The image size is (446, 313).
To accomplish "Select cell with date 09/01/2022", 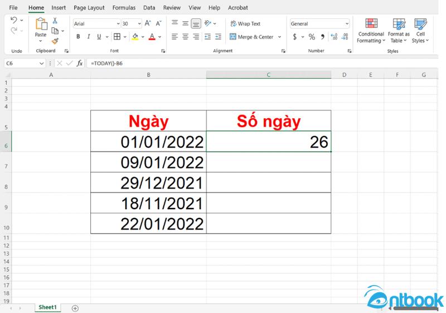I will click(x=148, y=162).
